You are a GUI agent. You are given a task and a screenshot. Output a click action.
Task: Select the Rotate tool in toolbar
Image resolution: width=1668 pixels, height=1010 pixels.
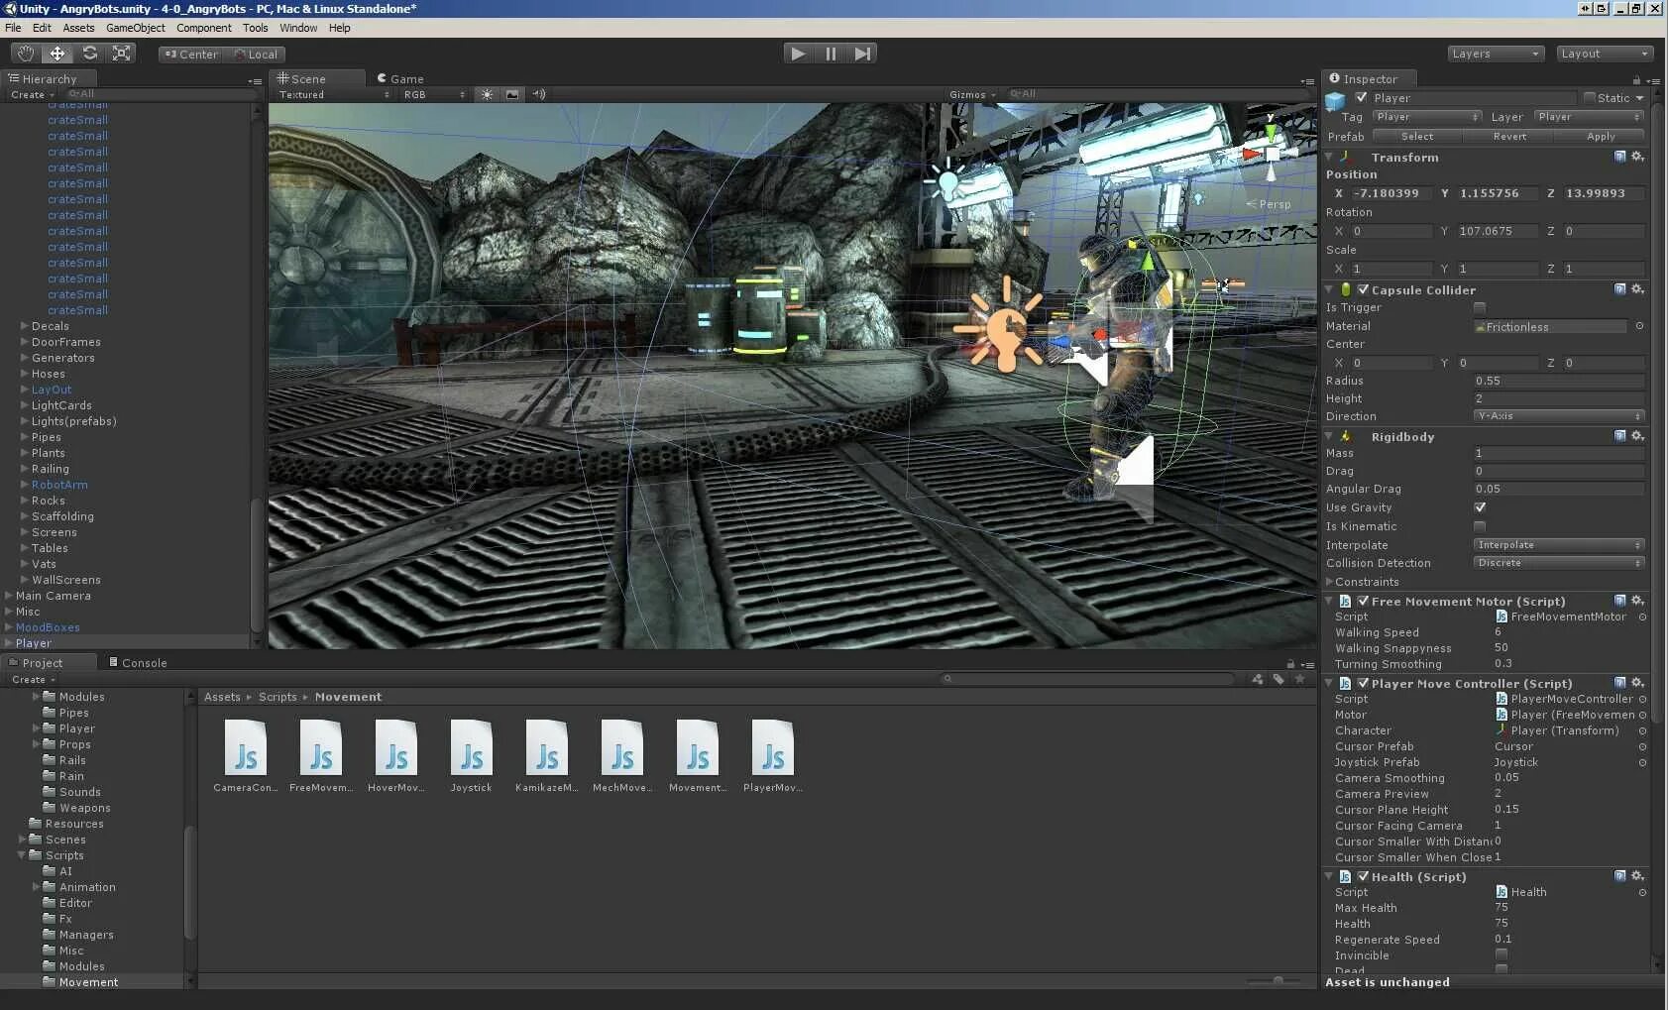point(90,54)
